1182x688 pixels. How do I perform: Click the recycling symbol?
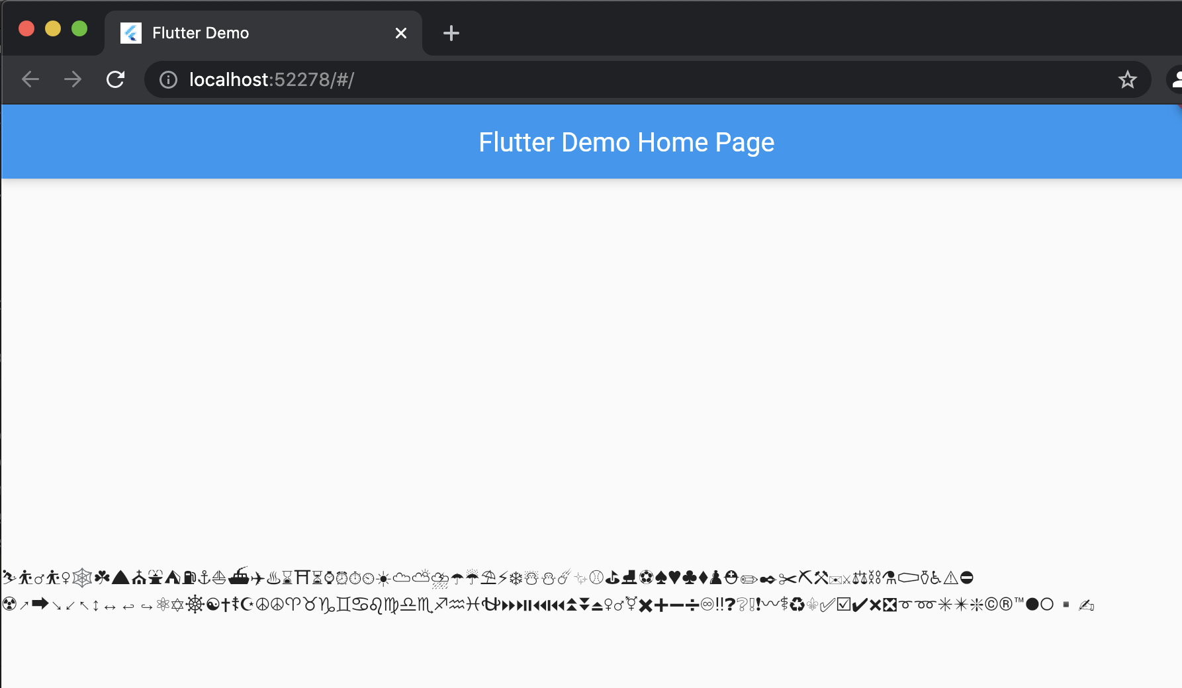pyautogui.click(x=796, y=604)
